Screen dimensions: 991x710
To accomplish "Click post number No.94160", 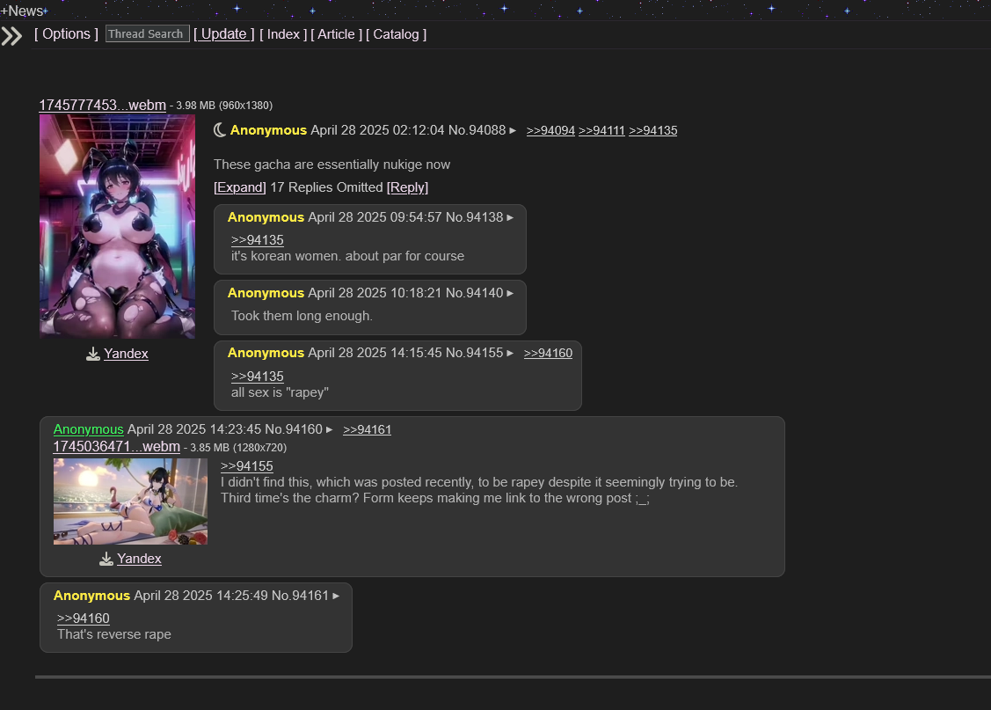I will pos(294,429).
